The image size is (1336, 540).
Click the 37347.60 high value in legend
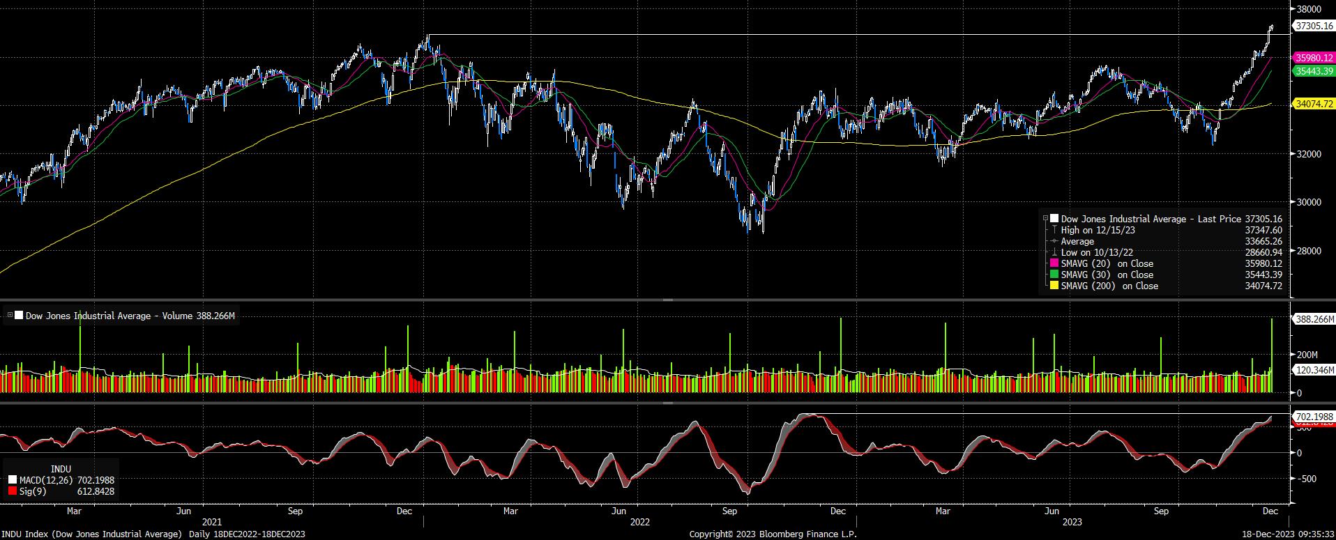(x=1263, y=230)
